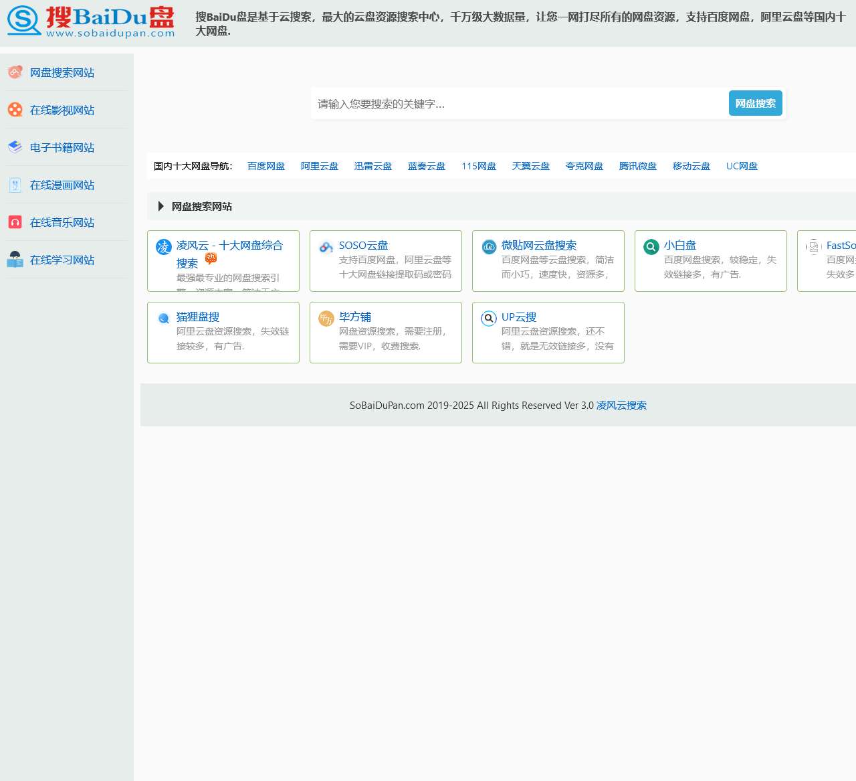Open the 猫狸盘搜 title link
This screenshot has width=856, height=781.
[x=198, y=317]
